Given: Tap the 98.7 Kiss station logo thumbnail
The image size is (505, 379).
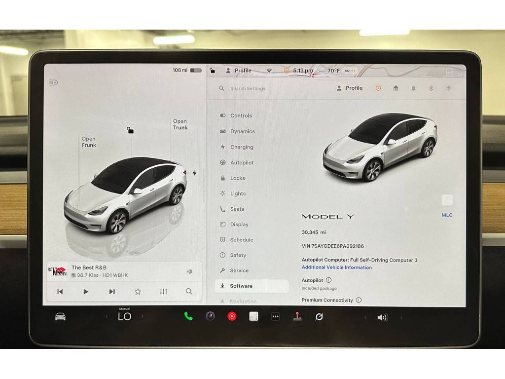Looking at the screenshot, I should coord(57,271).
